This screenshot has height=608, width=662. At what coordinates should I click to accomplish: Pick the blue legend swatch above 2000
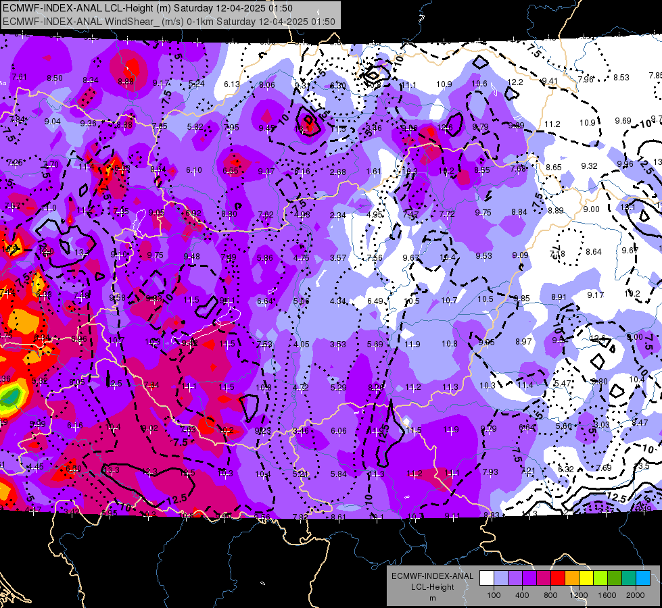point(643,578)
